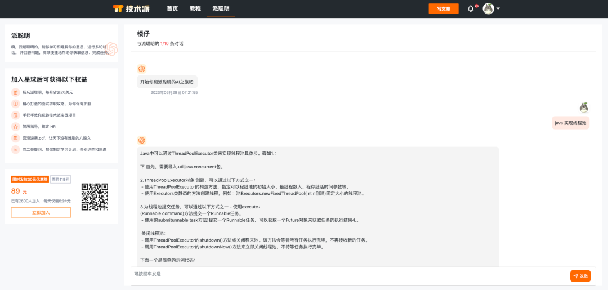Click the 简历指导，搞定 HR text
The height and width of the screenshot is (290, 608).
click(x=39, y=127)
